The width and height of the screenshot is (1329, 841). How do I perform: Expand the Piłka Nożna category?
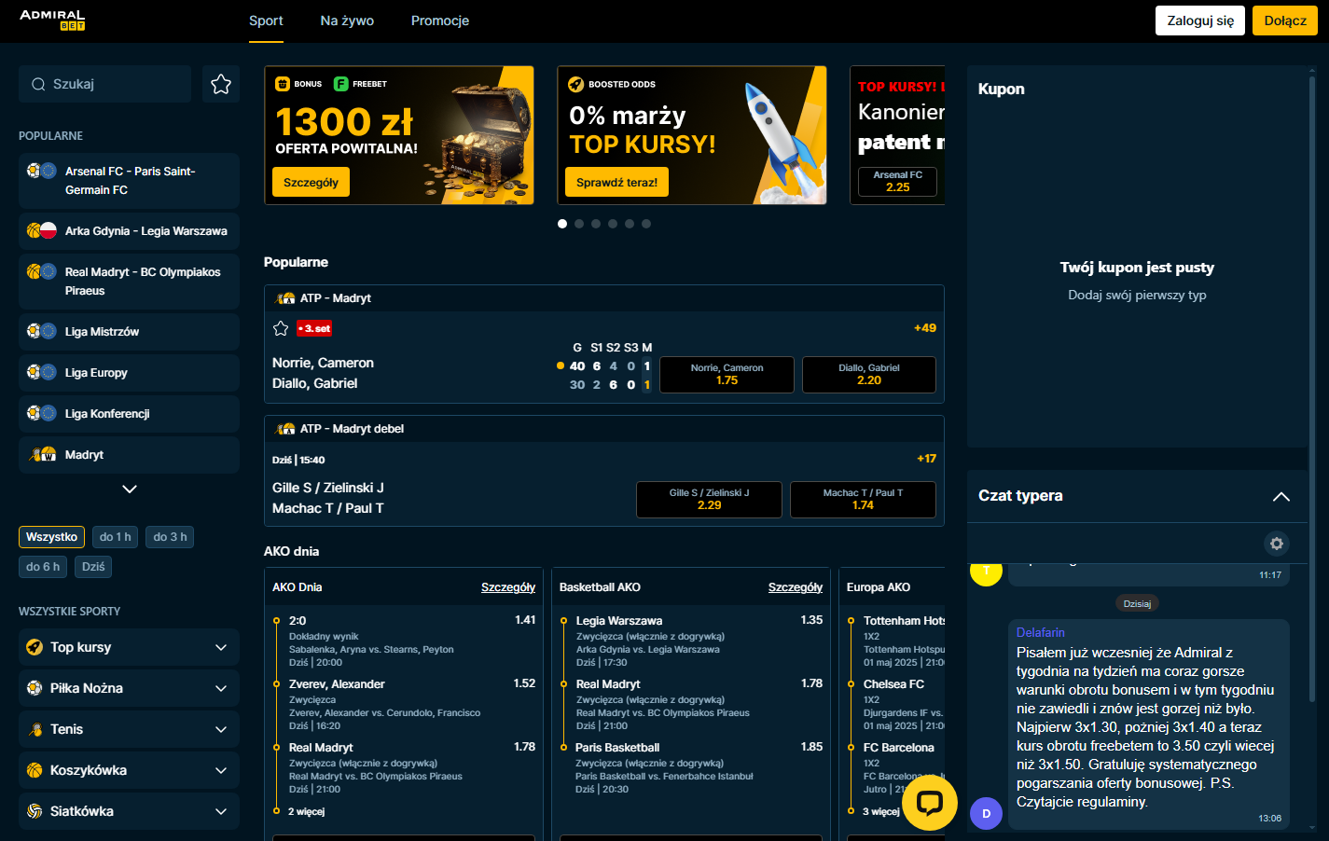pyautogui.click(x=221, y=688)
